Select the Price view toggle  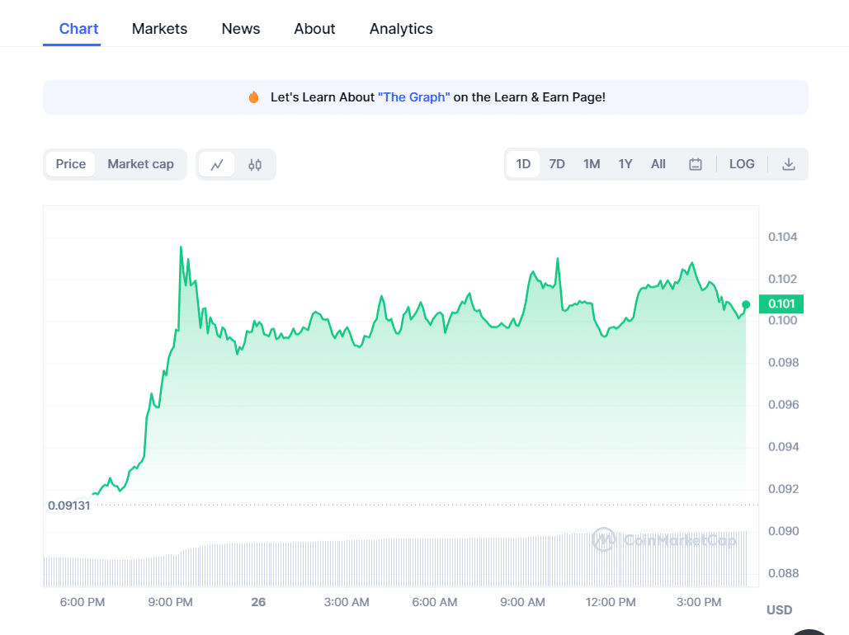[x=71, y=164]
